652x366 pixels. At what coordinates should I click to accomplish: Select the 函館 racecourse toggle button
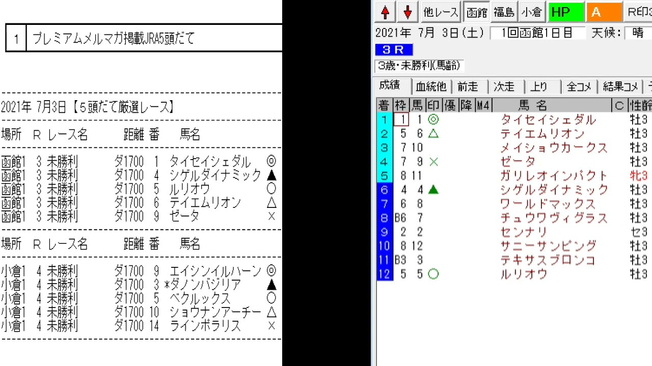click(x=477, y=12)
